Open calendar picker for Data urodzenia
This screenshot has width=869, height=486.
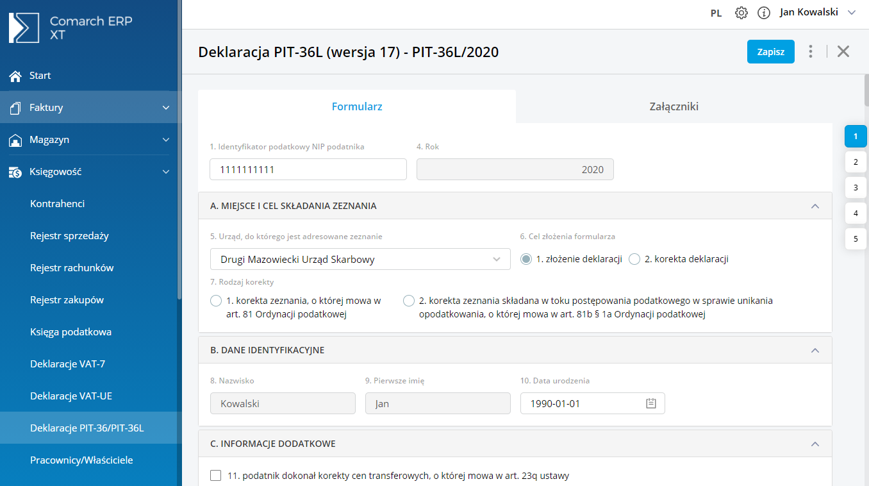(651, 403)
